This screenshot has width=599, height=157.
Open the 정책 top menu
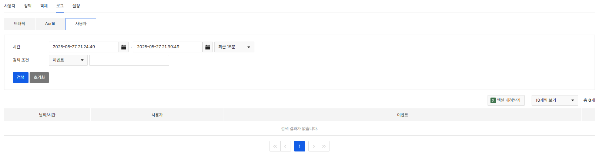click(28, 6)
